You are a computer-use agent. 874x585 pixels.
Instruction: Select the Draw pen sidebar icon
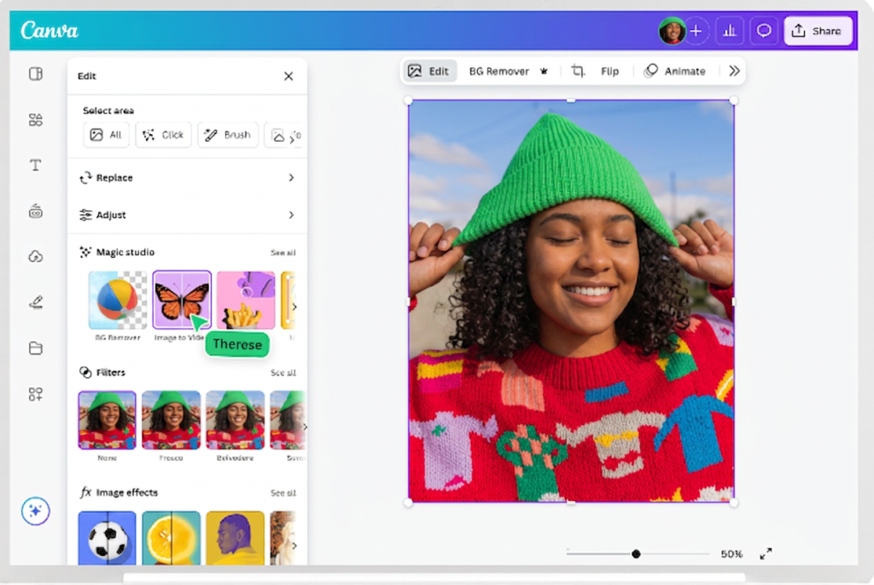[x=36, y=302]
